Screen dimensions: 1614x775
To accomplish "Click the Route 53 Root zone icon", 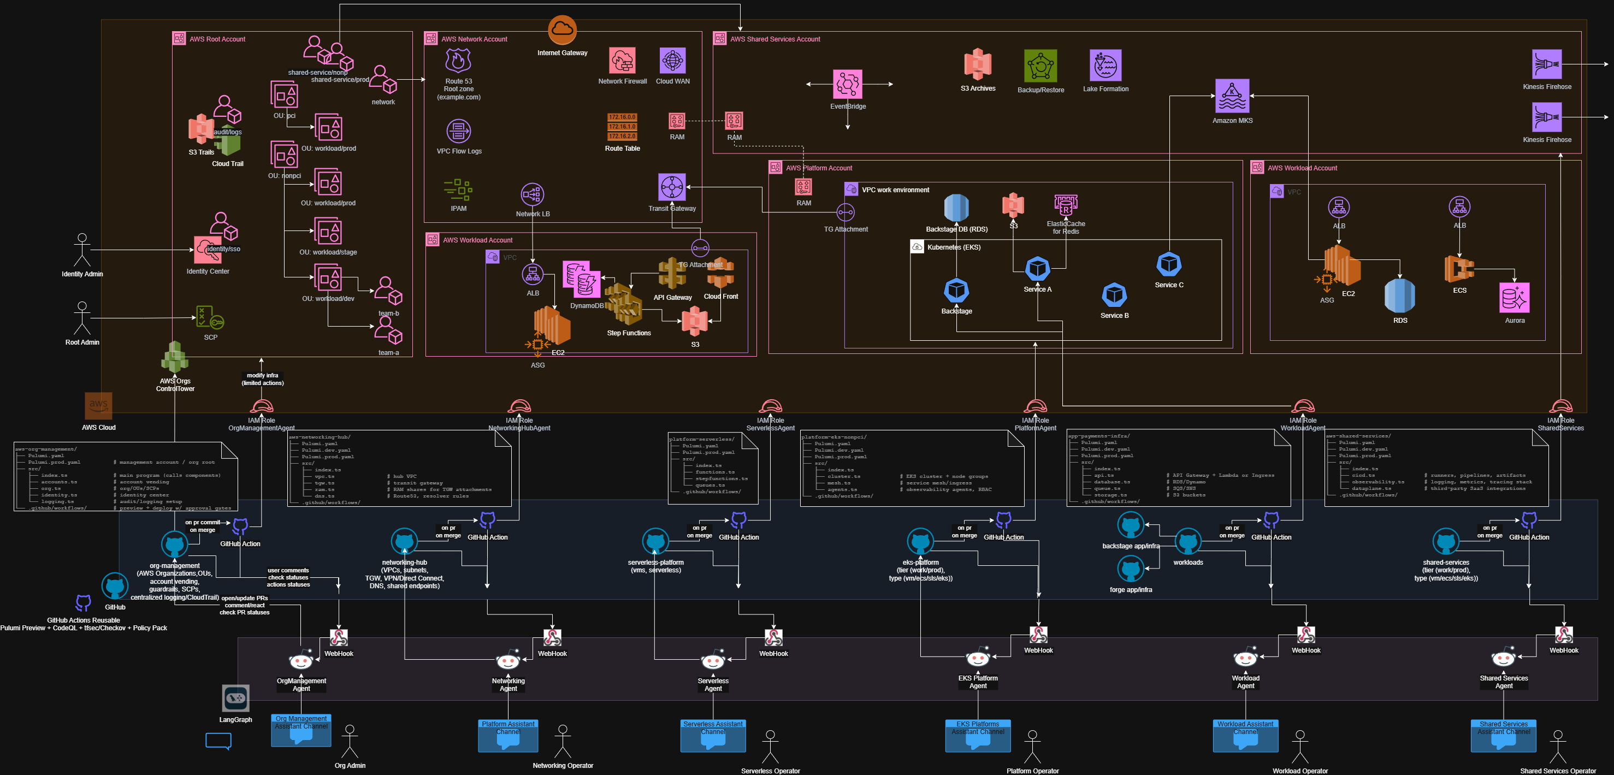I will pyautogui.click(x=458, y=61).
